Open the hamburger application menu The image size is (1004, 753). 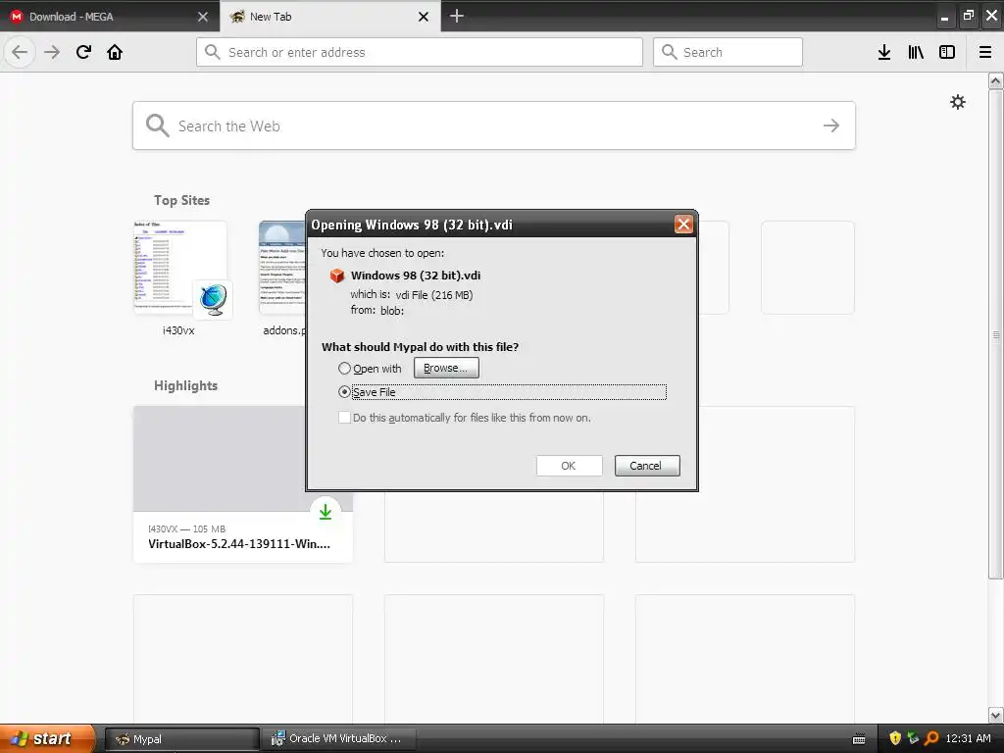[x=985, y=52]
